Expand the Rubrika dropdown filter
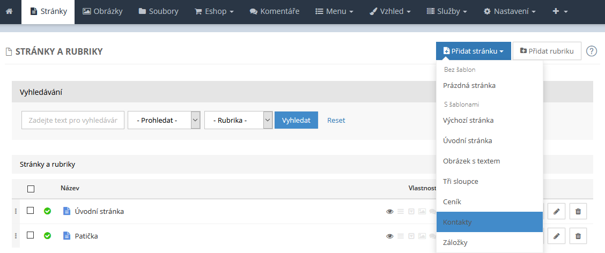The height and width of the screenshot is (253, 605). (x=238, y=120)
